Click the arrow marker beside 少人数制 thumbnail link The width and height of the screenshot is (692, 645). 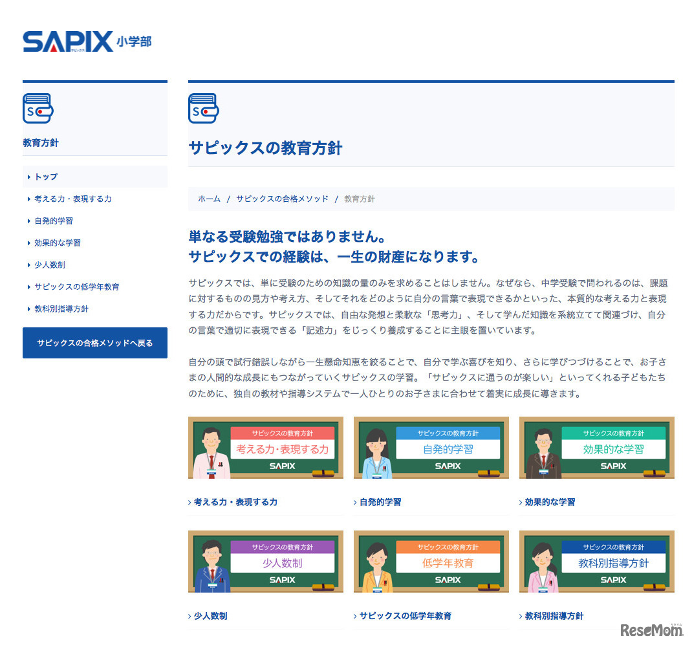(189, 616)
